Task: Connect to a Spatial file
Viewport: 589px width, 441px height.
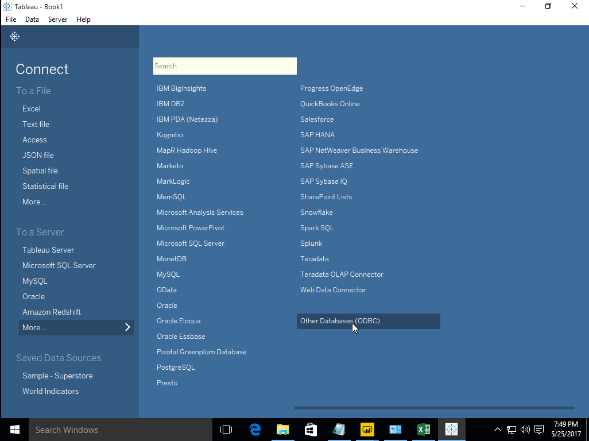Action: coord(40,171)
